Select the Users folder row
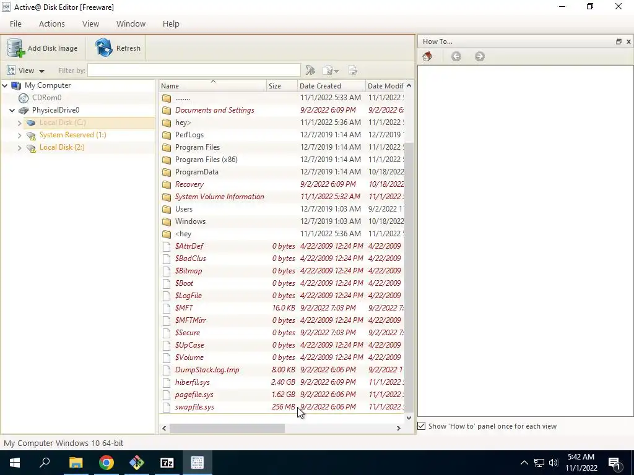 pos(282,209)
